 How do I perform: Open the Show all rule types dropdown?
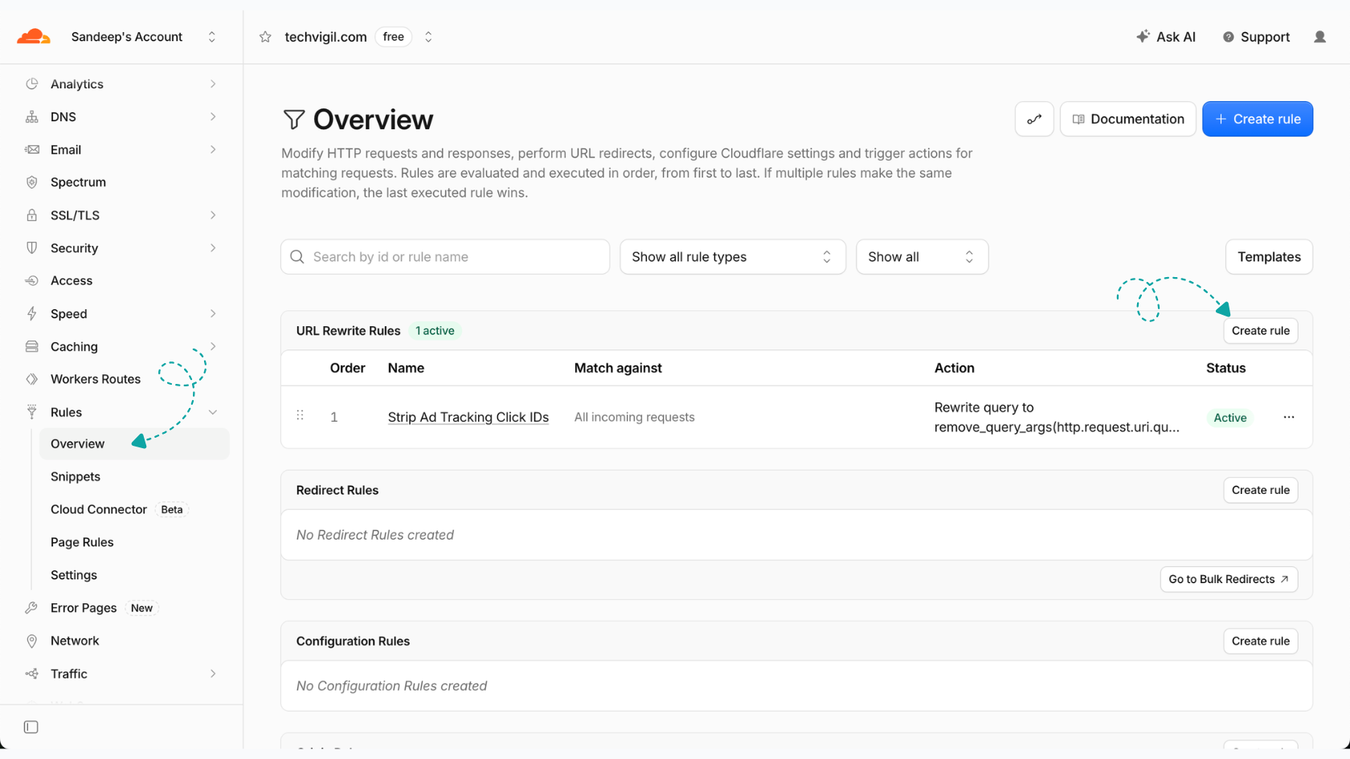click(733, 257)
